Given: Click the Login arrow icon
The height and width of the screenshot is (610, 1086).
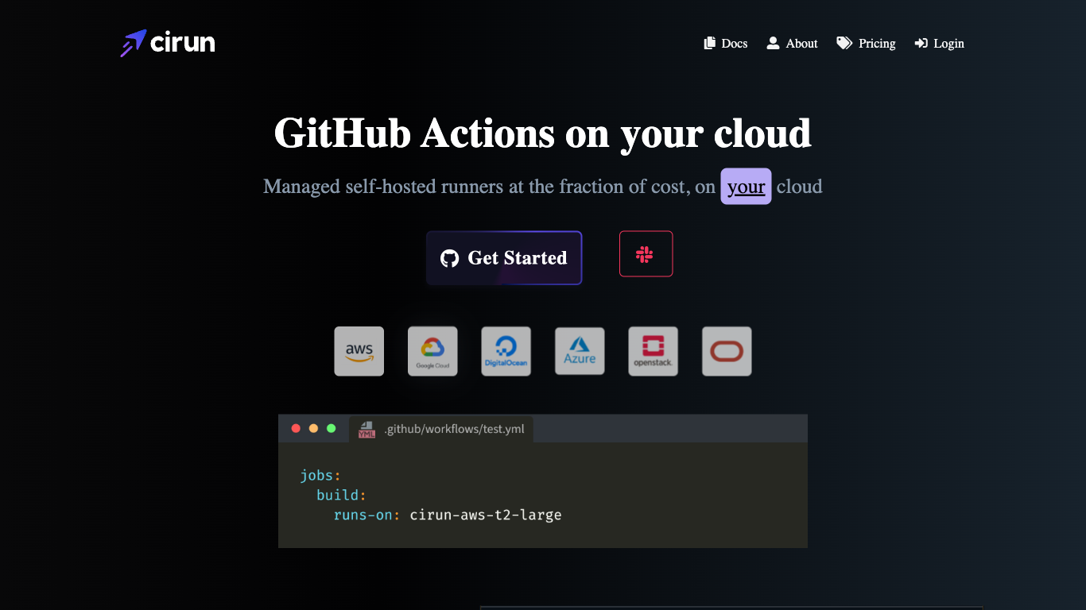Looking at the screenshot, I should pos(921,43).
